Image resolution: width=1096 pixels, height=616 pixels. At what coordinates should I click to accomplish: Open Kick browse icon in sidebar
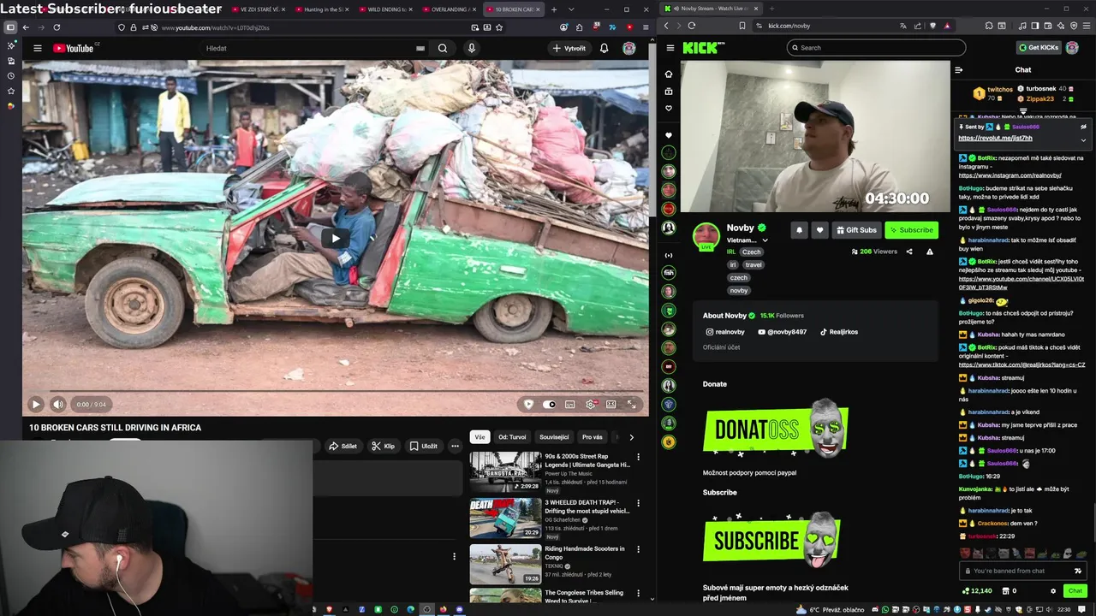[x=669, y=92]
